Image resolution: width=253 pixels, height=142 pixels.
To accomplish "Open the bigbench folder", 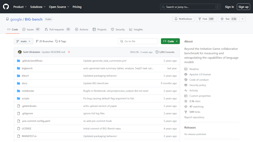I will (27, 68).
